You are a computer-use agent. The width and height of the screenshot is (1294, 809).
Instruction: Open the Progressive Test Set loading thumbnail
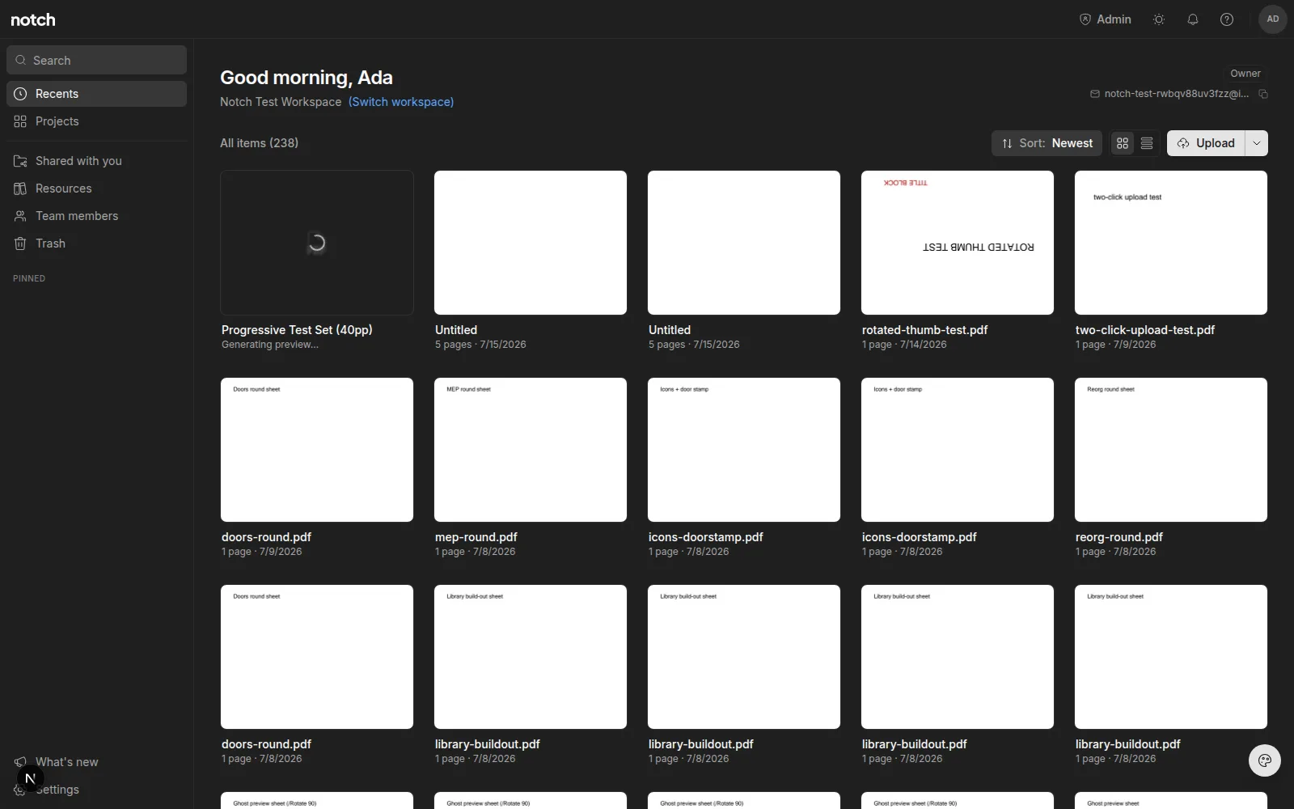tap(317, 243)
